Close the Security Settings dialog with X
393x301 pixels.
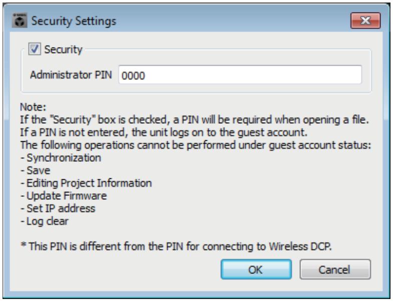coord(365,21)
